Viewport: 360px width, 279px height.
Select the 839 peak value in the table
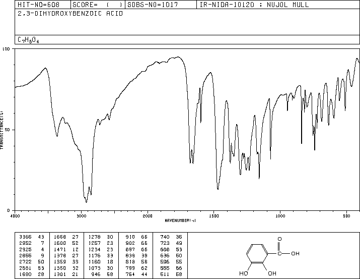pyautogui.click(x=130, y=255)
